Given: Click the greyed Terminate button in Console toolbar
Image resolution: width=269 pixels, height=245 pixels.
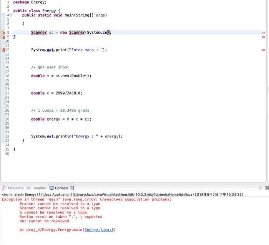Looking at the screenshot, I should [260, 188].
